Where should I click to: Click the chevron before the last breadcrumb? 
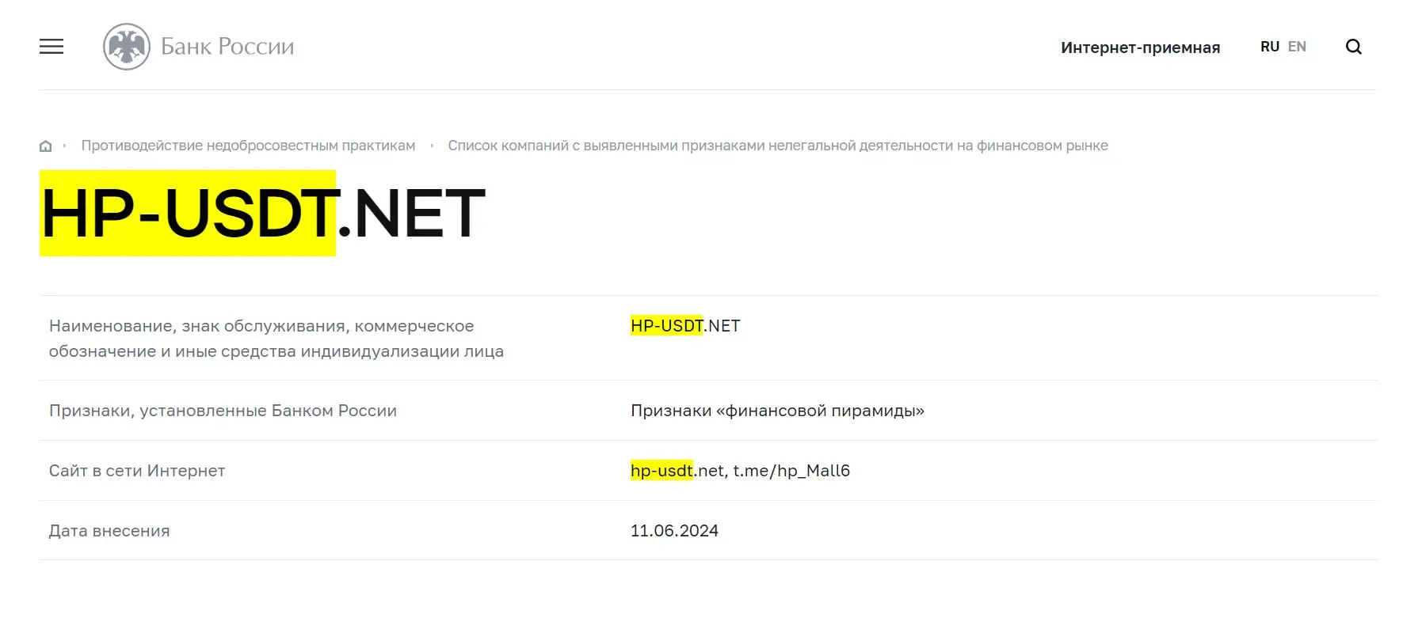[x=432, y=146]
